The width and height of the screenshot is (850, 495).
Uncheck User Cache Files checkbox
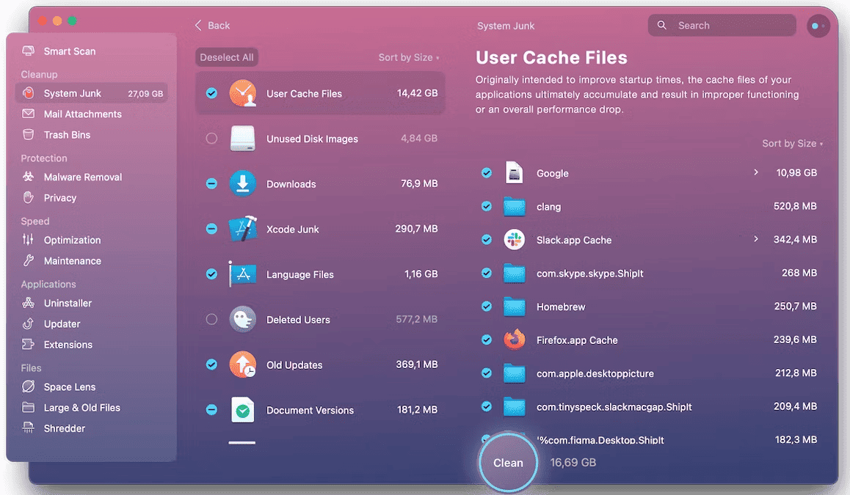coord(211,93)
